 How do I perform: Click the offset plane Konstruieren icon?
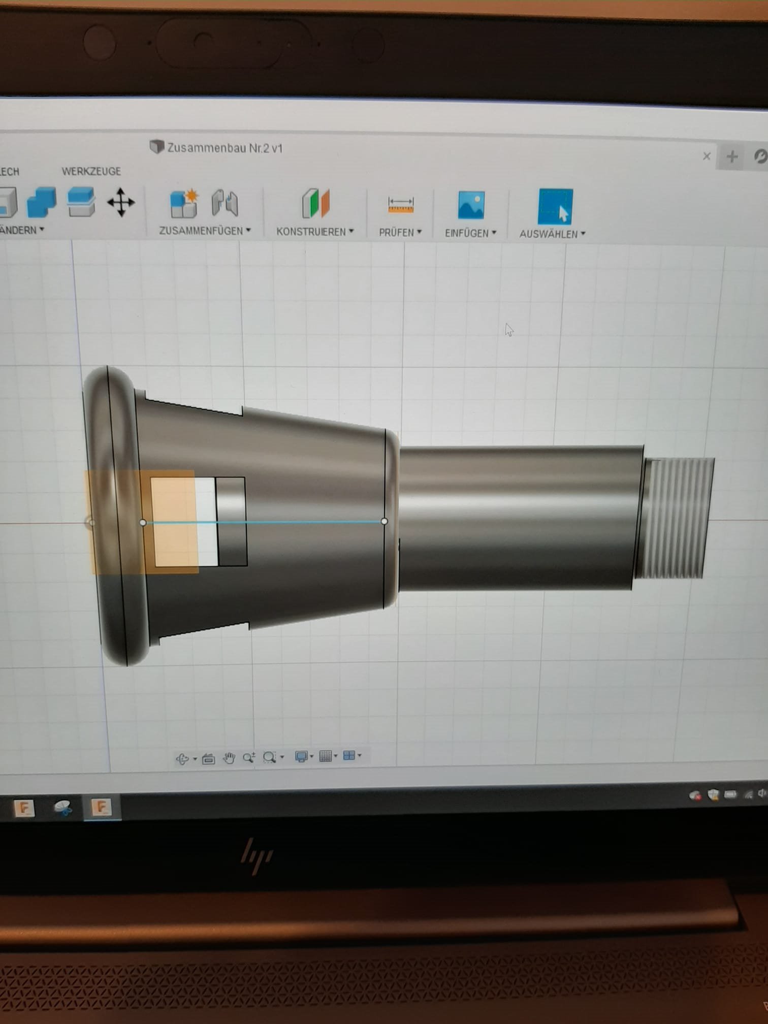pyautogui.click(x=316, y=204)
